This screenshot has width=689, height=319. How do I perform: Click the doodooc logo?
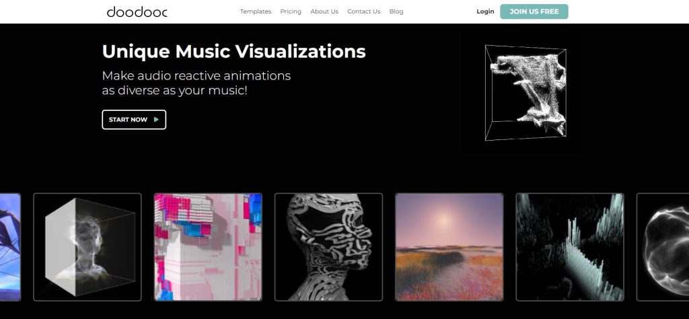[137, 11]
